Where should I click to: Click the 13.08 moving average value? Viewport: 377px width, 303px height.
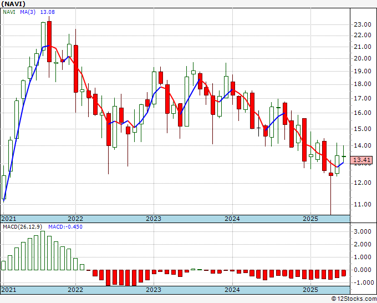[x=47, y=12]
